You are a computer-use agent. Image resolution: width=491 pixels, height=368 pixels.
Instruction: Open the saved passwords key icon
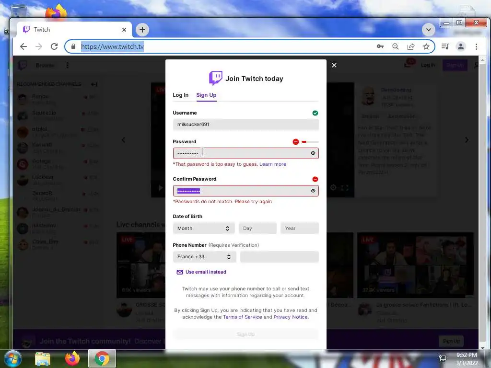coord(380,46)
